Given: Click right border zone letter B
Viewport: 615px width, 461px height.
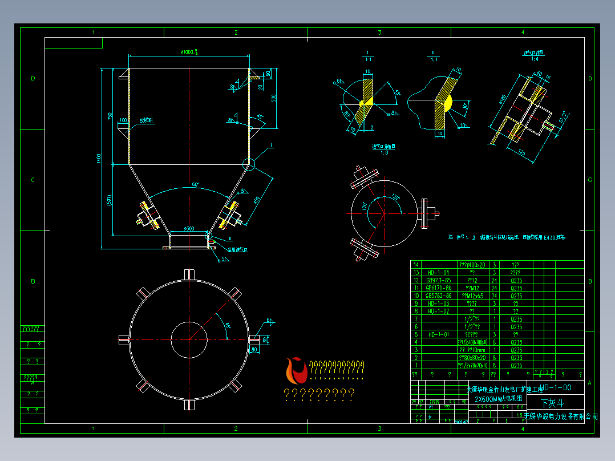Looking at the screenshot, I should pos(590,281).
